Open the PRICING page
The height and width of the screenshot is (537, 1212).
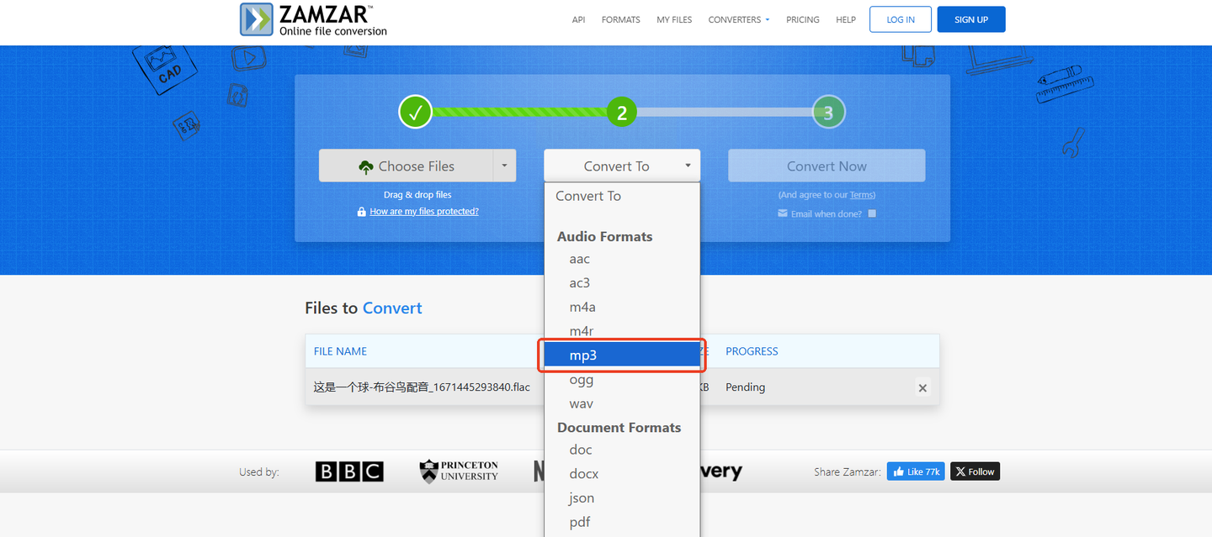(803, 19)
